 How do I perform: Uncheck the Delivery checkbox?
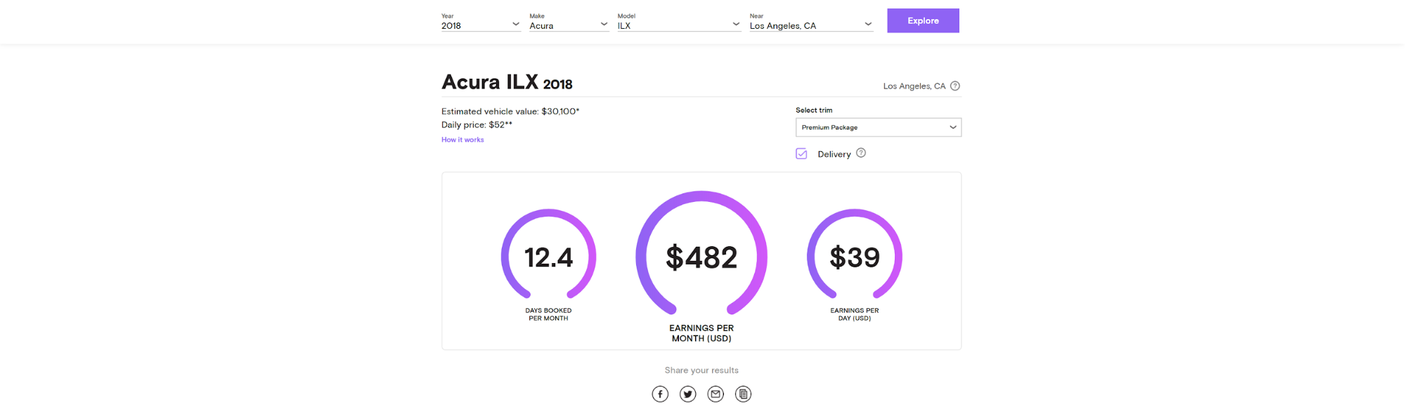[x=801, y=153]
